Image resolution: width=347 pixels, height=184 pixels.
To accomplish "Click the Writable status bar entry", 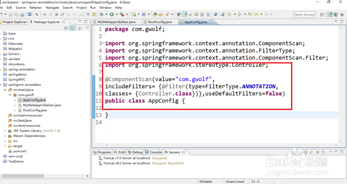I will [205, 182].
